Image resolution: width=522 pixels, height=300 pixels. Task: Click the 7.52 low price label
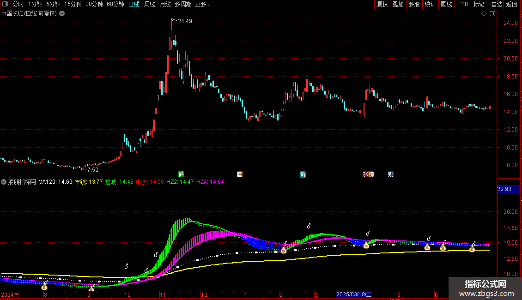92,170
